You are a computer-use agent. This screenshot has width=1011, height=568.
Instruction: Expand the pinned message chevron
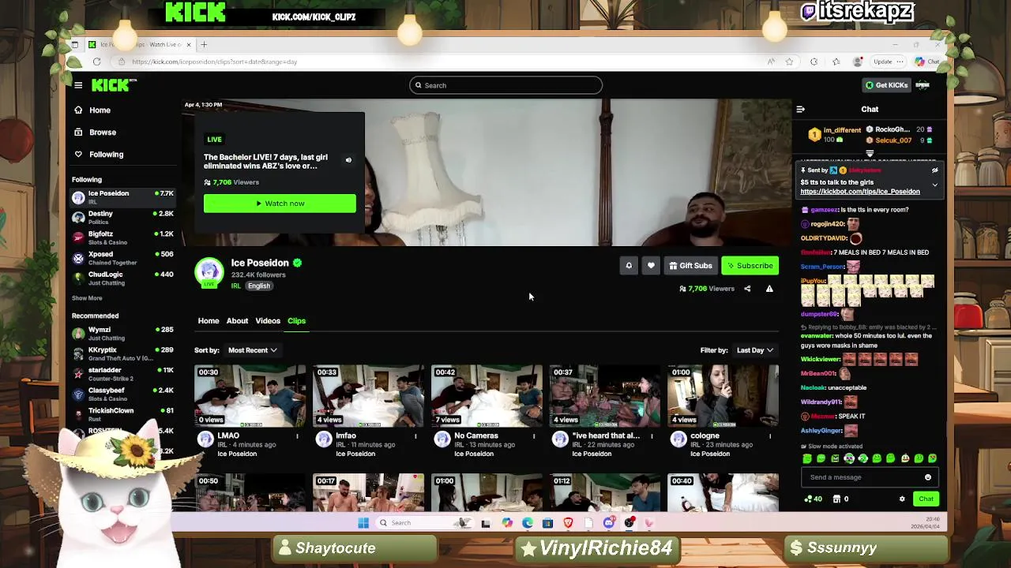pos(934,185)
